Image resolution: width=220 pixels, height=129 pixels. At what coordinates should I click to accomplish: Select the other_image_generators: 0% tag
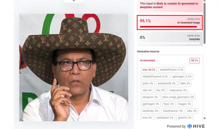pyautogui.click(x=178, y=97)
